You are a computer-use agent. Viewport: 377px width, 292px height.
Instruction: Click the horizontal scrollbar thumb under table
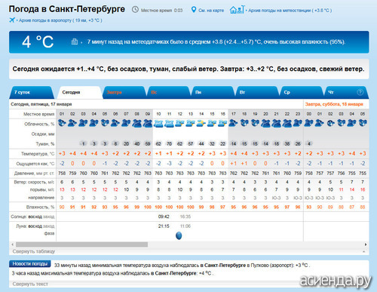tap(81, 244)
